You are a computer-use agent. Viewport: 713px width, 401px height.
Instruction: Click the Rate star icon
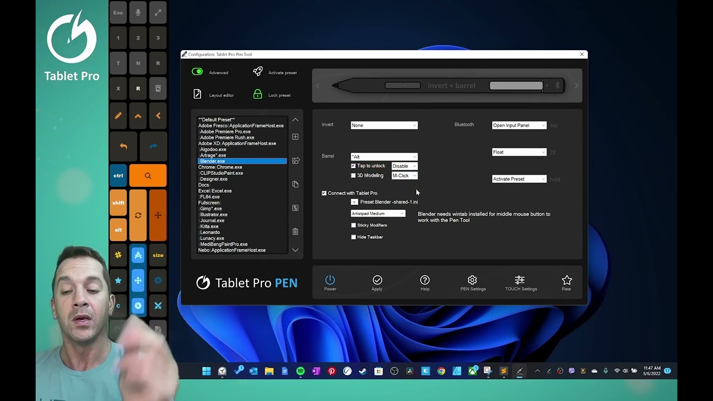click(x=567, y=280)
